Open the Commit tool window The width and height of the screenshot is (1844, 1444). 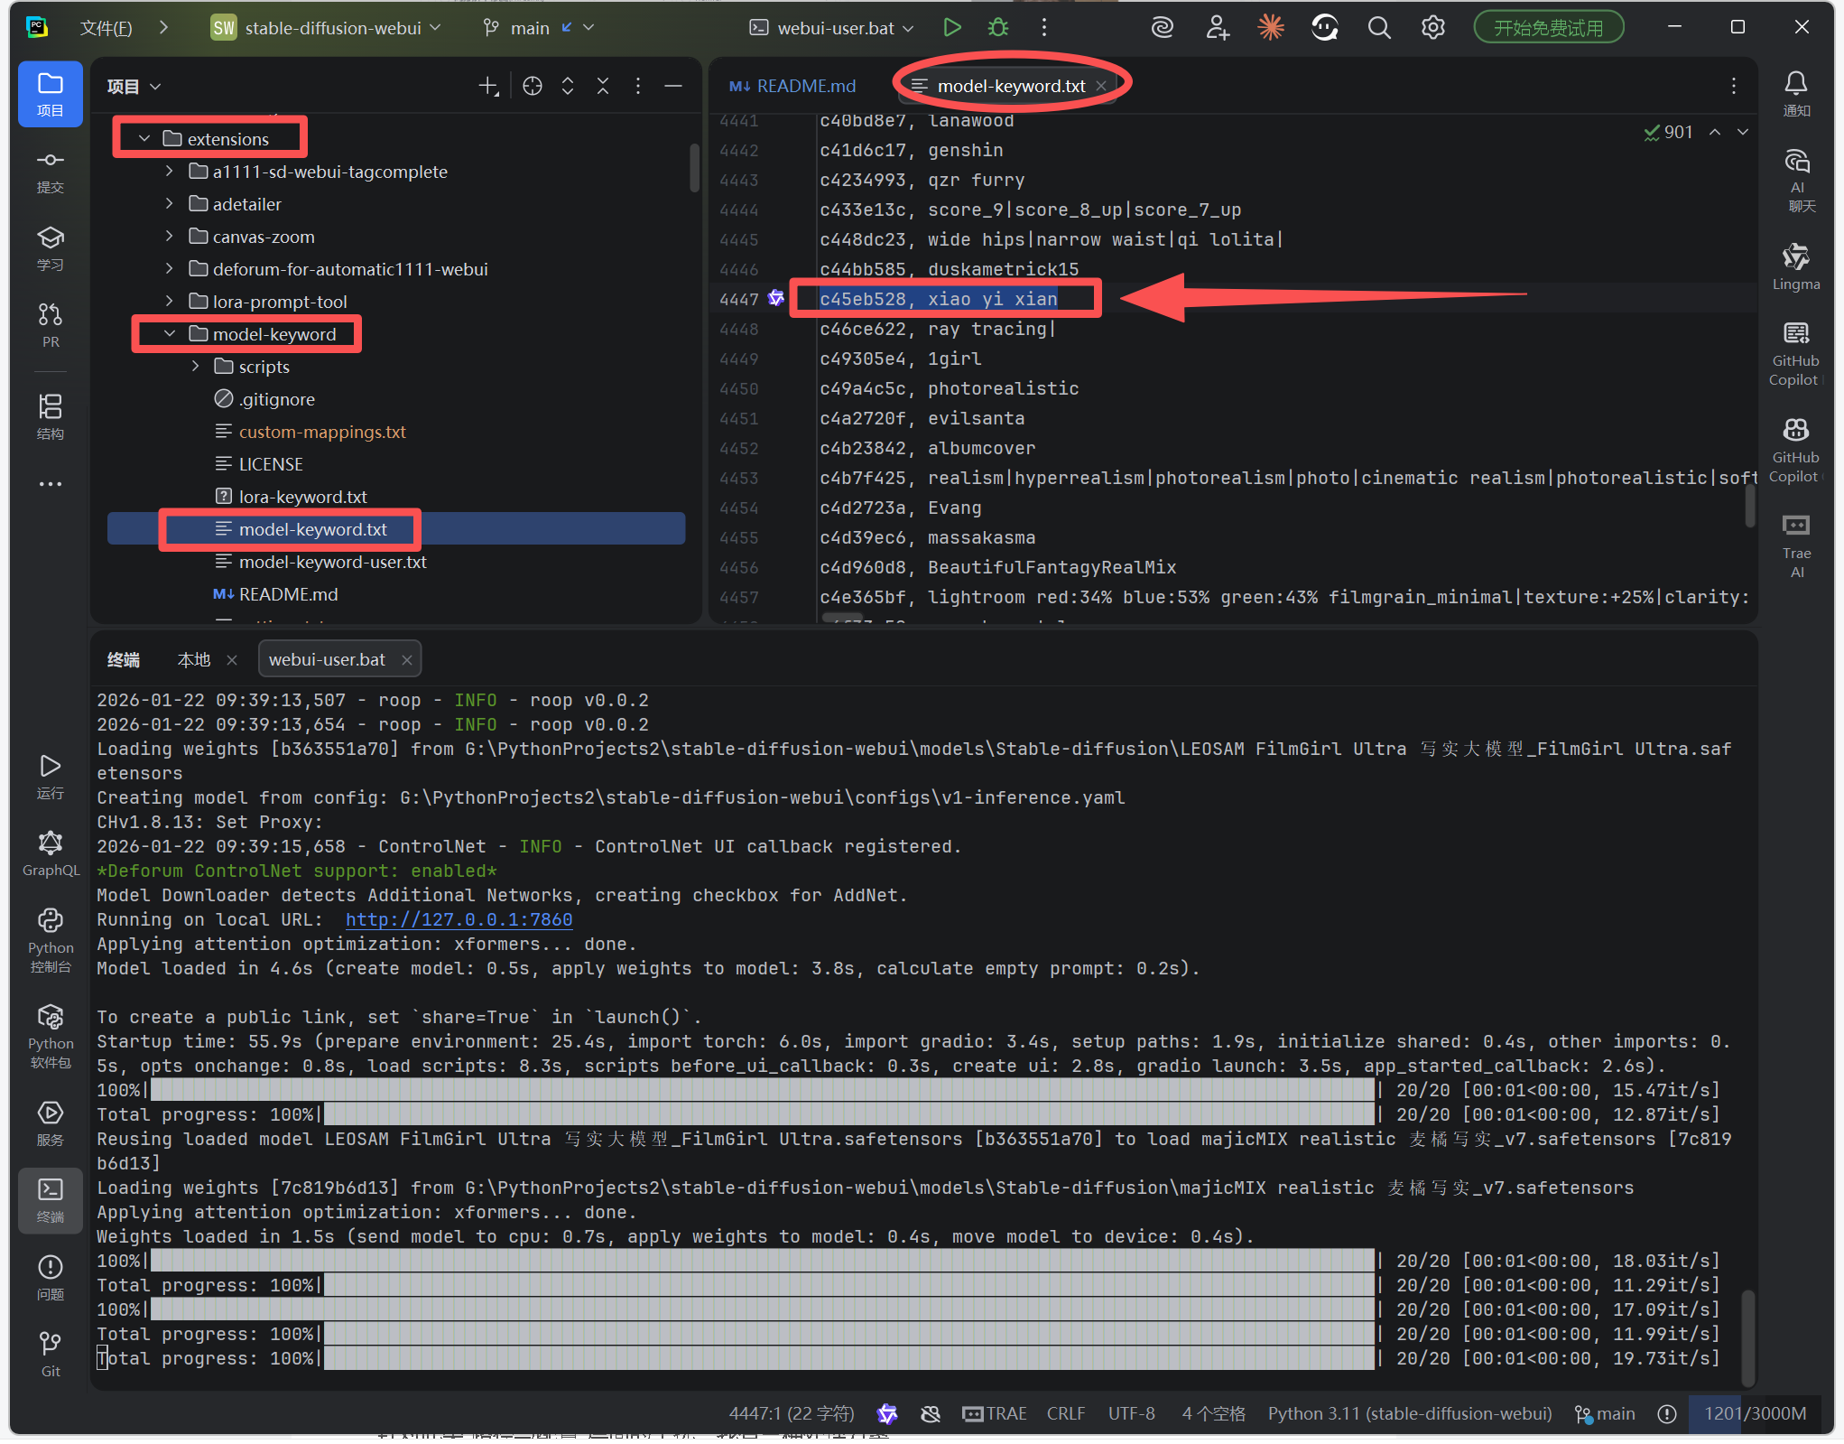[50, 171]
